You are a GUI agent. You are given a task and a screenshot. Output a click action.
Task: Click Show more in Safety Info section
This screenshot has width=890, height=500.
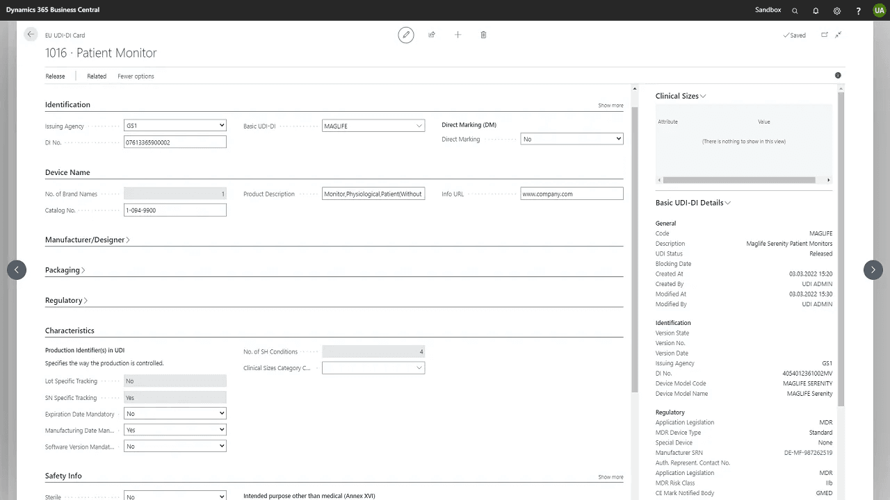pyautogui.click(x=610, y=477)
